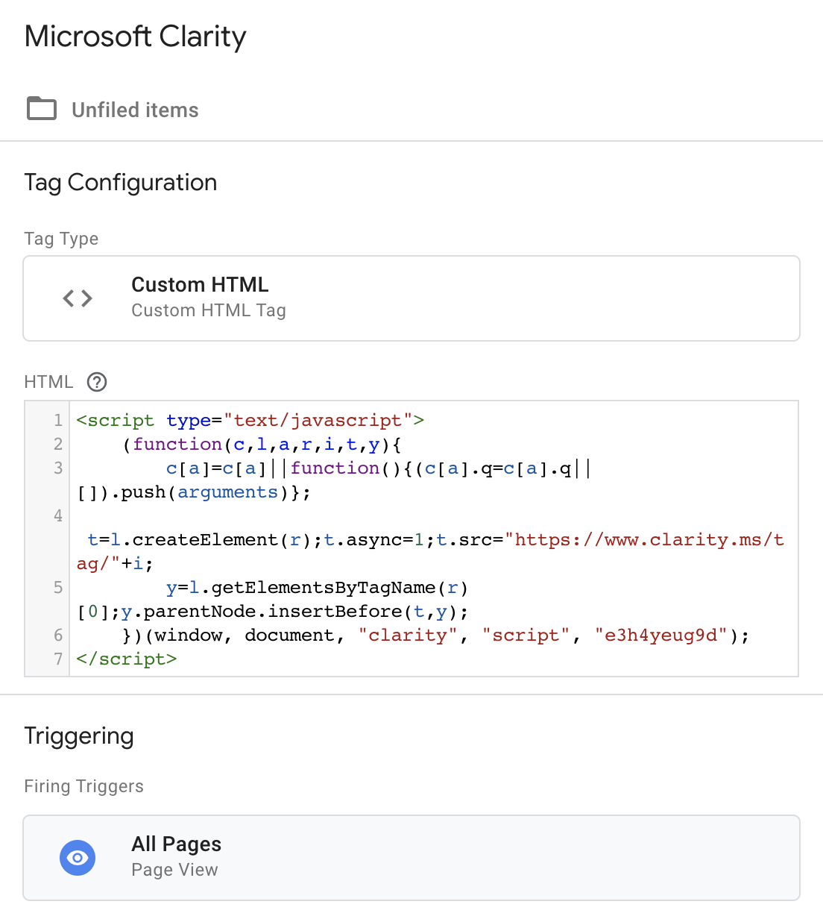
Task: Click the "clarity" string argument in code
Action: (408, 635)
